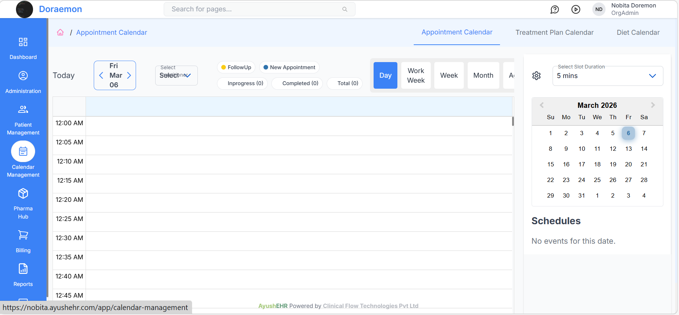679x315 pixels.
Task: Open the chat help icon in header
Action: click(x=554, y=10)
